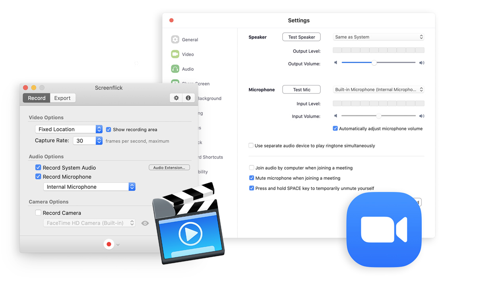Viewport: 477px width, 281px height.
Task: Click the "Microphone" label in Settings
Action: [x=262, y=90]
